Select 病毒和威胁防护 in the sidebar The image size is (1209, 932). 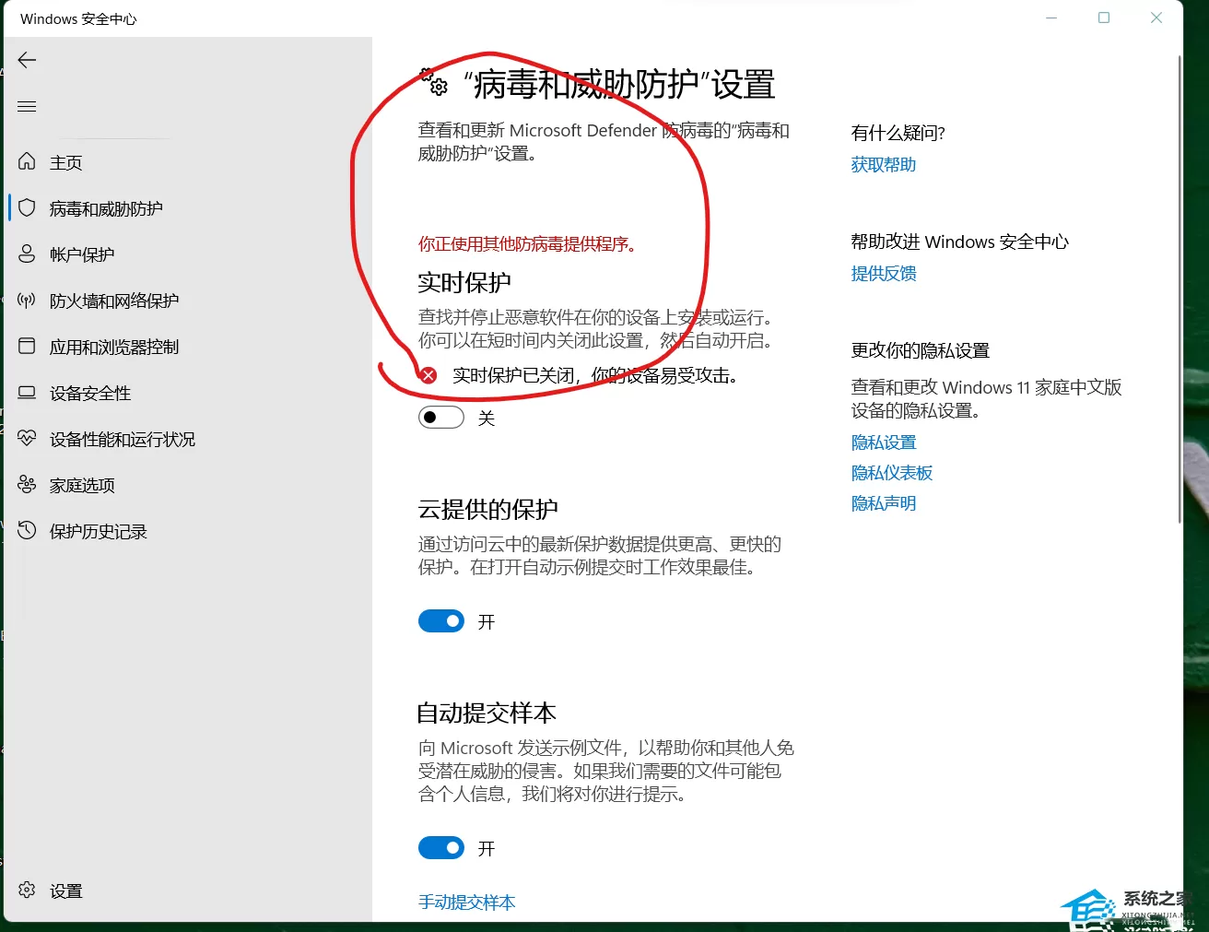click(106, 208)
